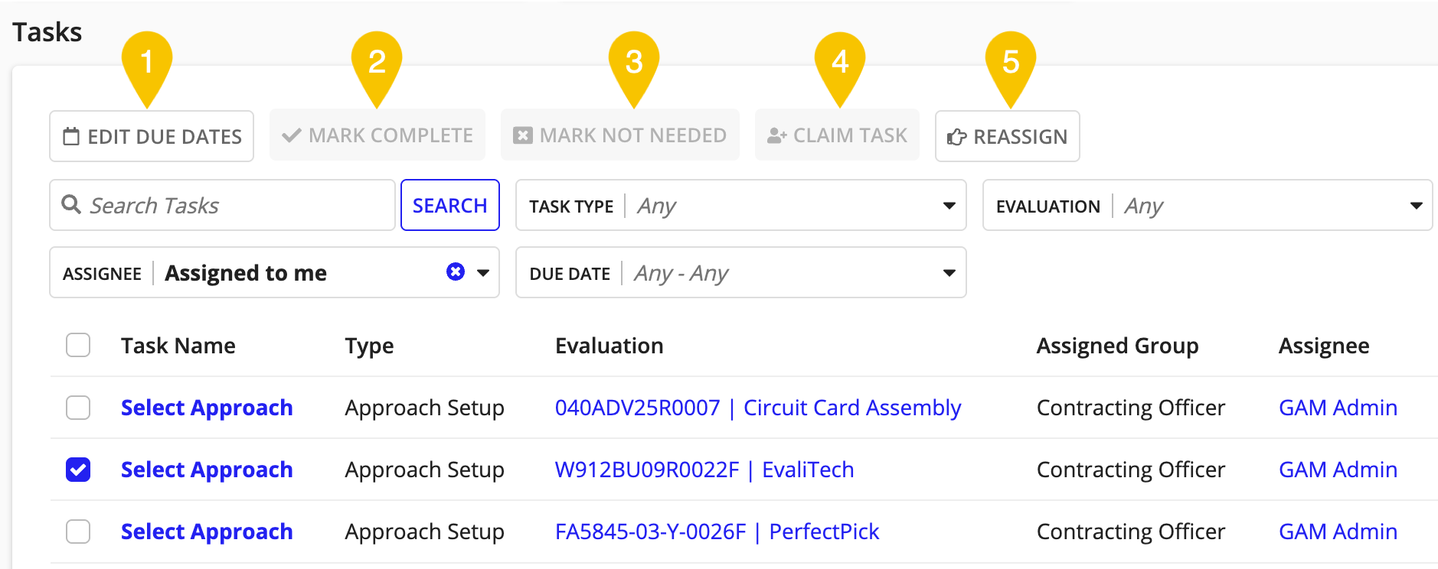Click the Edit Due Dates button
The height and width of the screenshot is (569, 1438).
(x=152, y=136)
